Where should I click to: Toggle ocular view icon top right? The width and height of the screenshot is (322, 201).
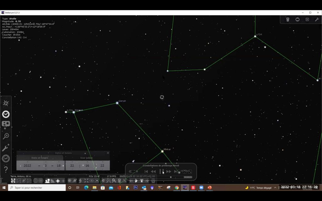click(288, 19)
